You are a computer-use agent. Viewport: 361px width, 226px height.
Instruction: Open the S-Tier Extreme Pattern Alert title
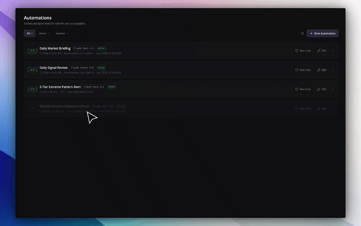tap(60, 87)
